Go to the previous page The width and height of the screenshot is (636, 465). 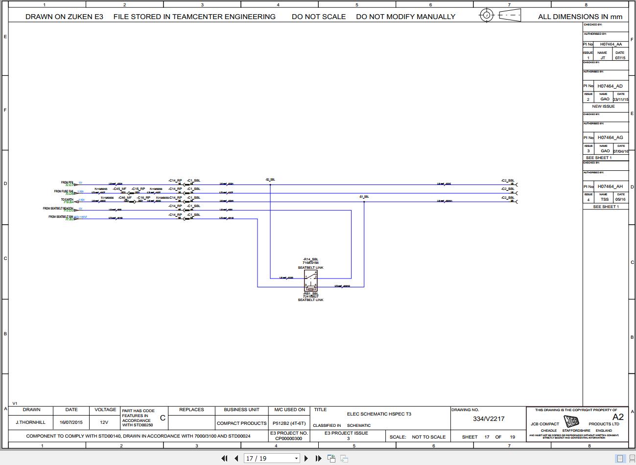coord(236,458)
